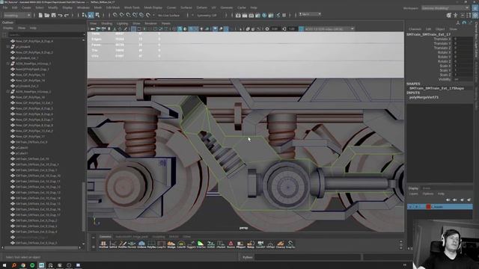Open Render Settings icon

tap(257, 15)
